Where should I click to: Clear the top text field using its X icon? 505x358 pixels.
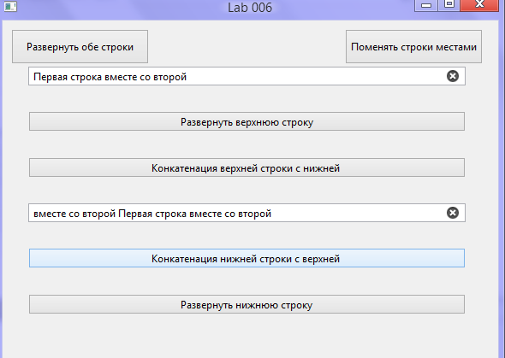[453, 76]
